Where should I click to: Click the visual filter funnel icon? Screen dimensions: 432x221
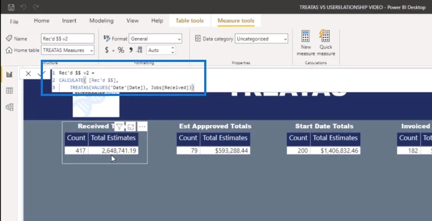click(119, 127)
